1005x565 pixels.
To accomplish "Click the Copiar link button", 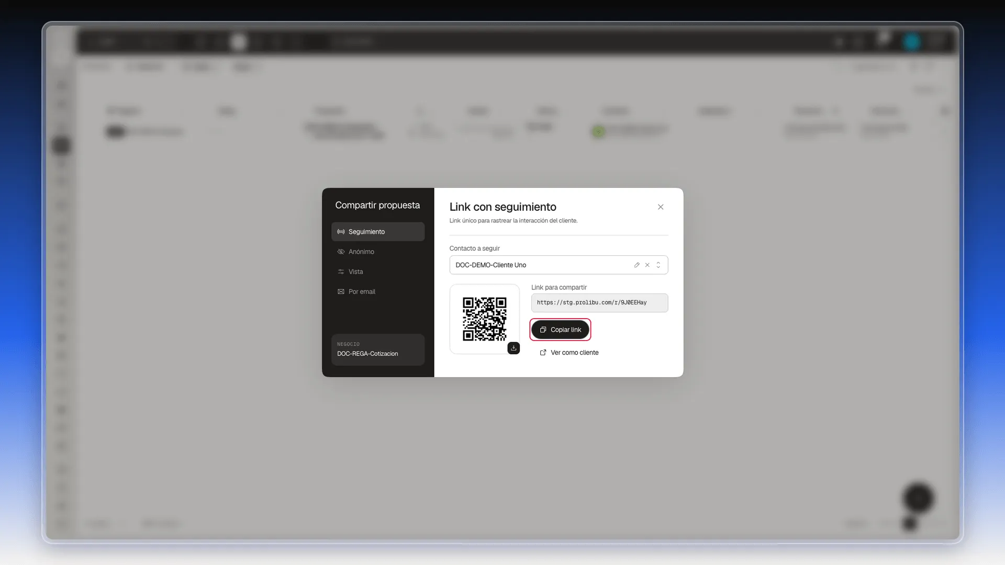I will point(560,330).
